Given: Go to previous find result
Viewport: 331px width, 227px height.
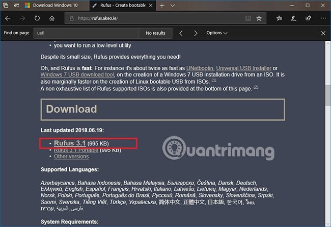Looking at the screenshot, I should (181, 33).
